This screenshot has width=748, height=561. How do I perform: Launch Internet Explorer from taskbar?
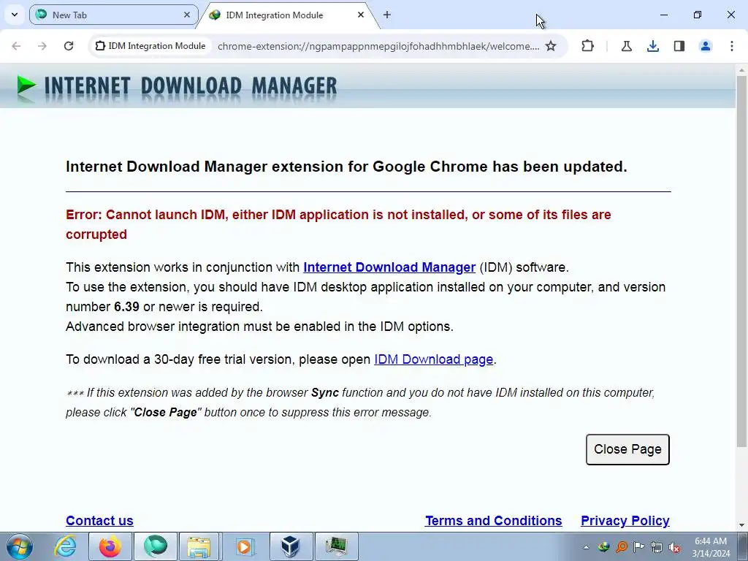coord(65,546)
